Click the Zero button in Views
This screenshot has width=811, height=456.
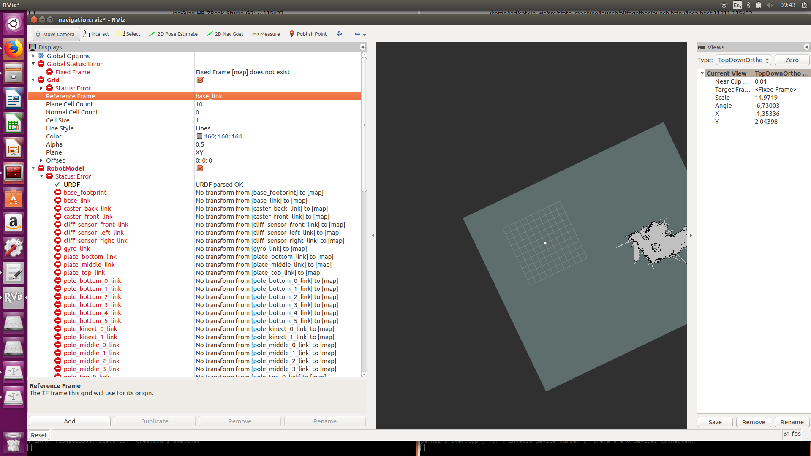click(x=792, y=60)
